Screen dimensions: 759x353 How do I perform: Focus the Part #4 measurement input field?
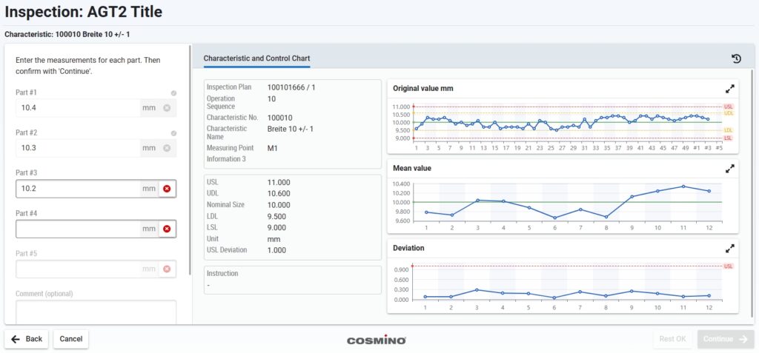[x=78, y=229]
